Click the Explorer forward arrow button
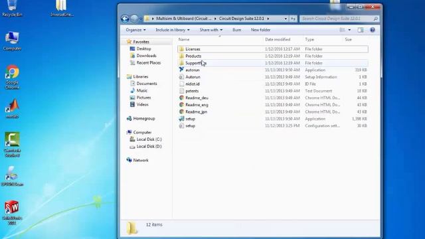The image size is (425, 239). pyautogui.click(x=134, y=19)
